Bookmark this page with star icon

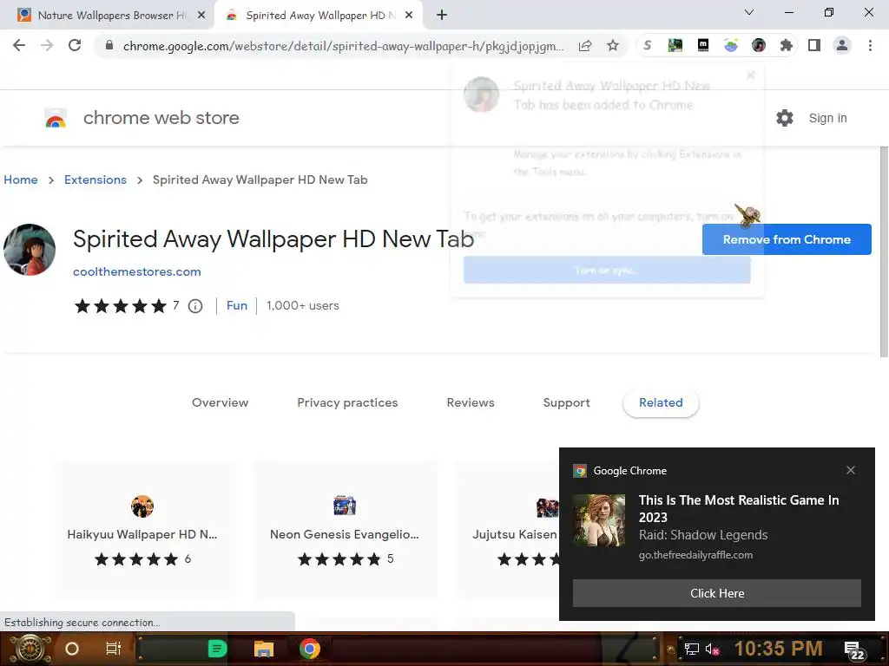click(613, 45)
